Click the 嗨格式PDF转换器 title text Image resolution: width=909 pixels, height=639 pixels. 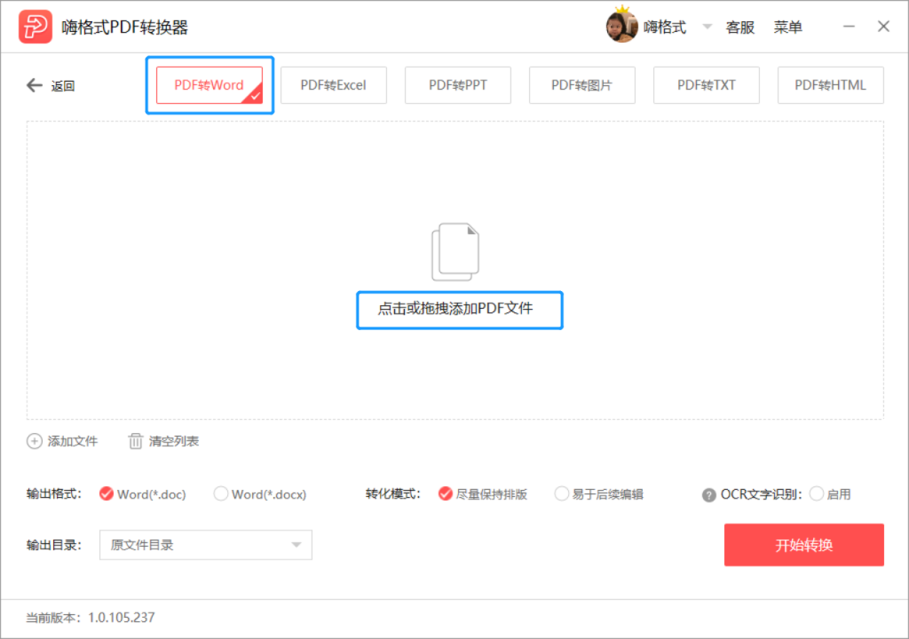124,28
